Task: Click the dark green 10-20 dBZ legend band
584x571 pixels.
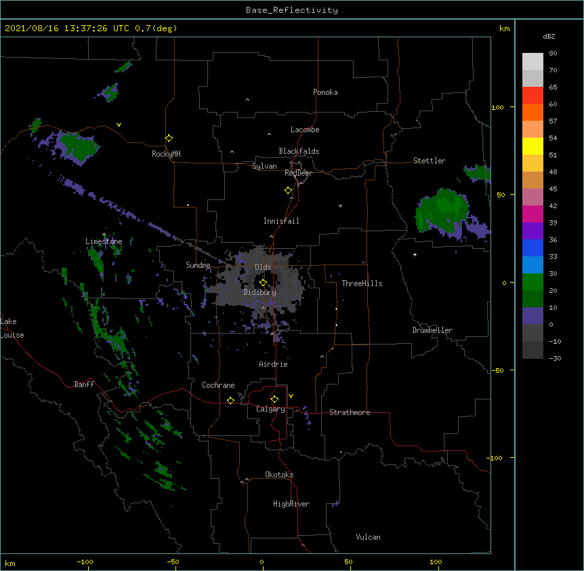Action: [533, 299]
